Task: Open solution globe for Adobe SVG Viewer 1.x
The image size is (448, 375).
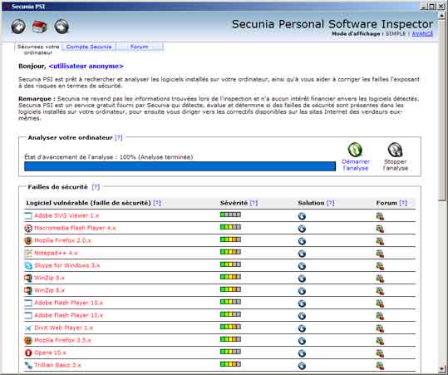Action: pos(302,216)
